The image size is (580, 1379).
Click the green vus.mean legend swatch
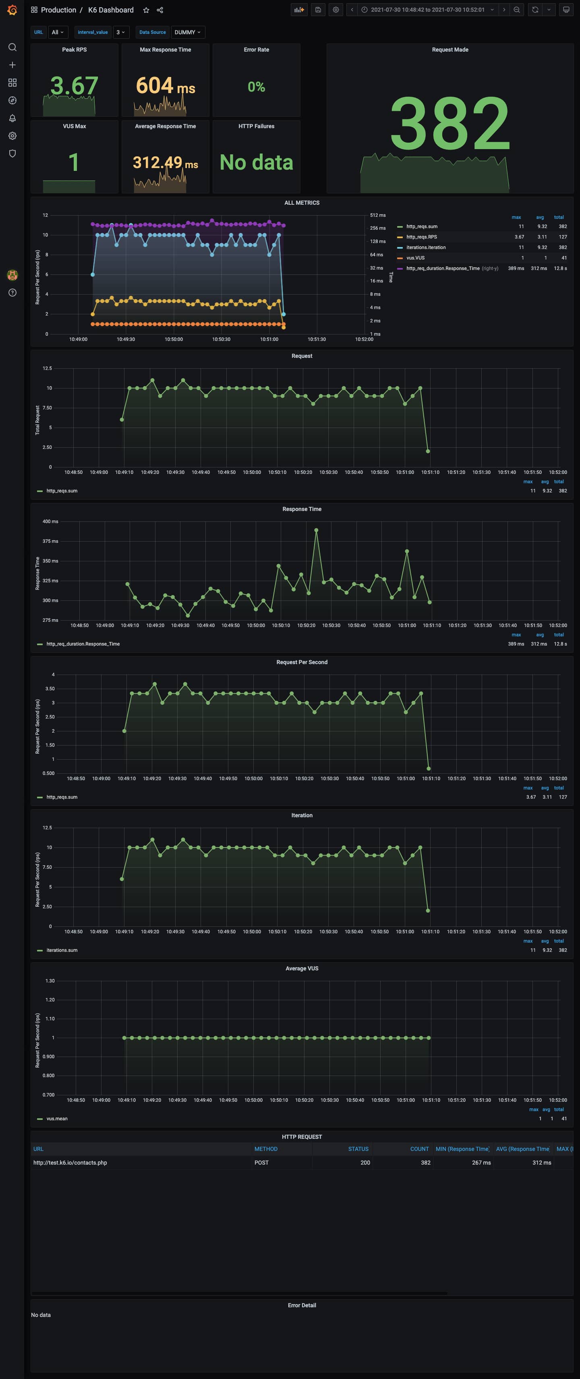[39, 1119]
